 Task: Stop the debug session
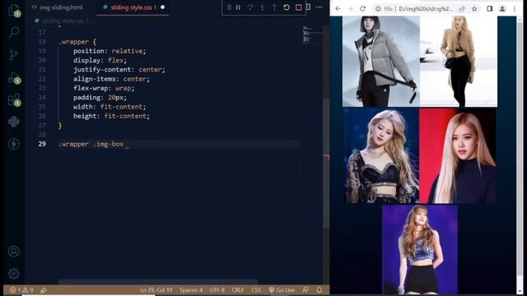298,7
